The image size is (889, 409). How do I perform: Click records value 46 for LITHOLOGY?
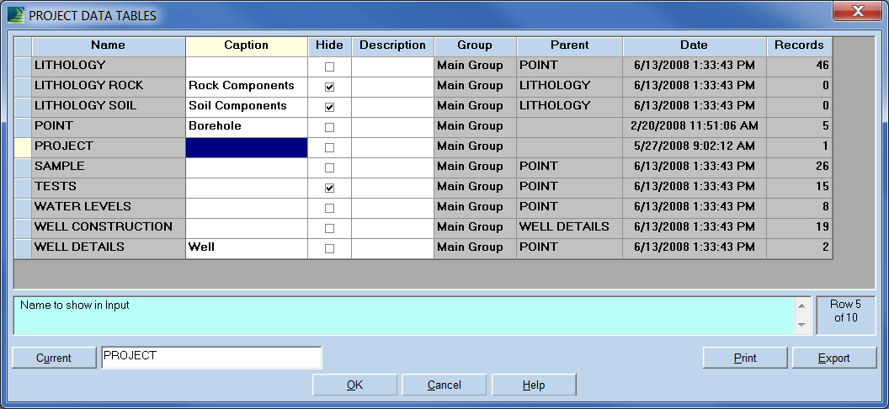[x=800, y=66]
